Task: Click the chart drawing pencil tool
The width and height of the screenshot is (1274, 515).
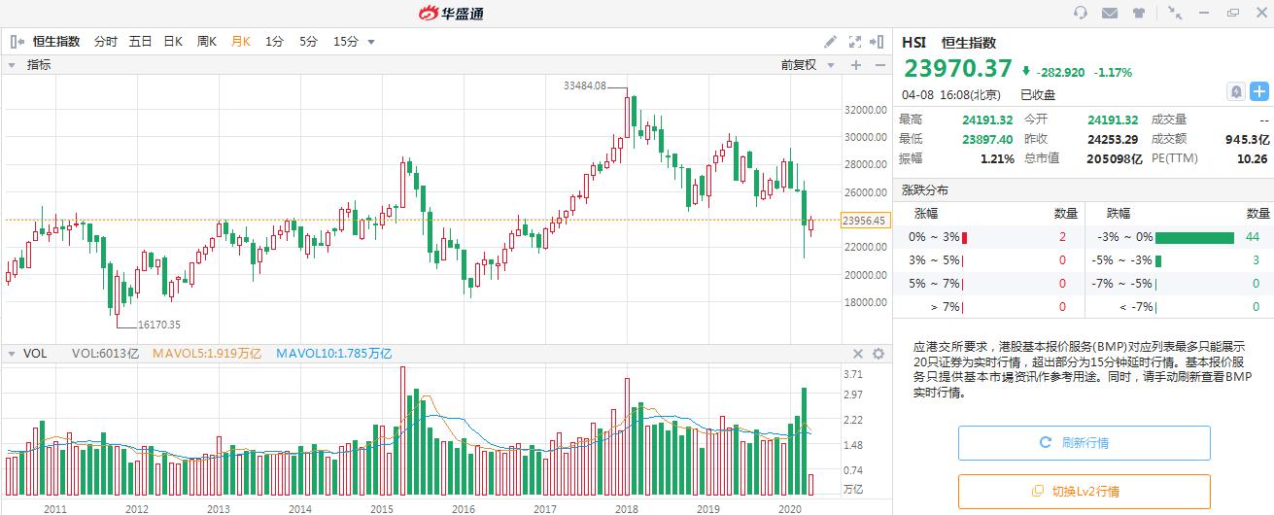Action: (x=830, y=42)
